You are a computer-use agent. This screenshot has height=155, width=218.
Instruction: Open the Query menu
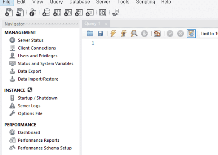56,2
